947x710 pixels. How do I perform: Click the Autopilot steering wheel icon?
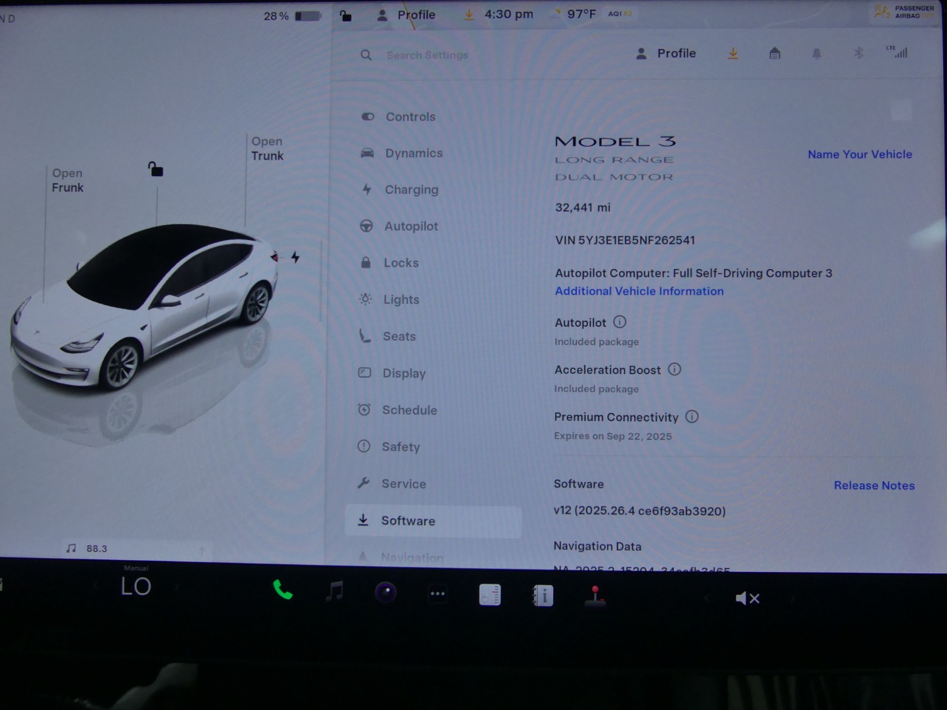tap(366, 226)
